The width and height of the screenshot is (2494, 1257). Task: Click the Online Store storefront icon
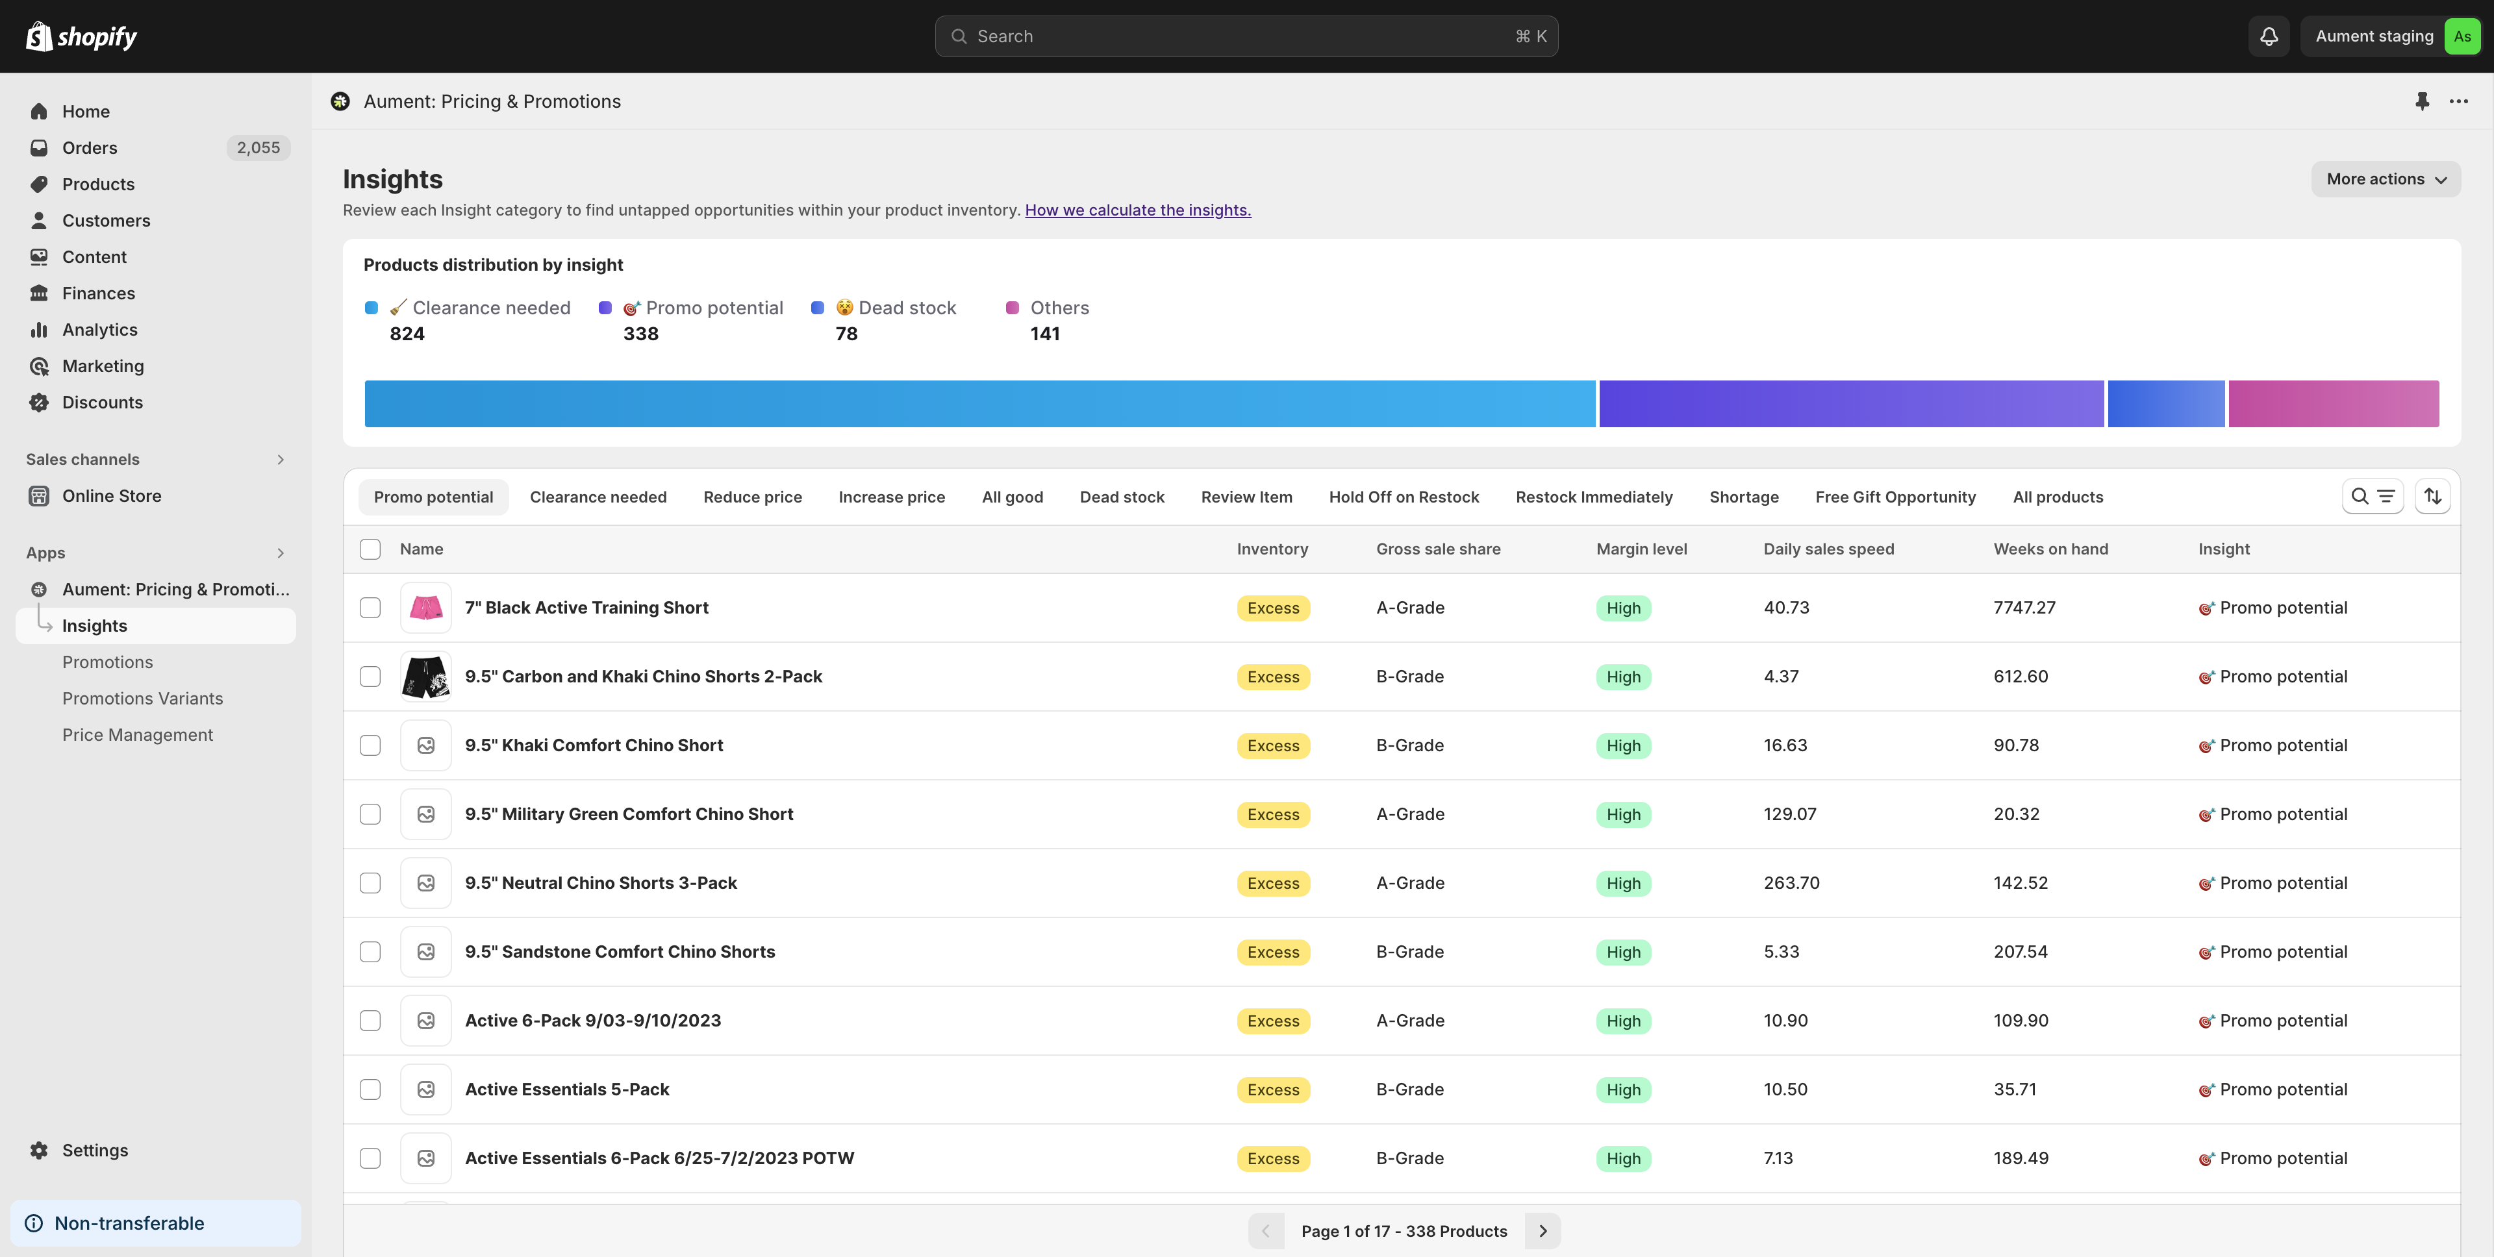(x=39, y=495)
